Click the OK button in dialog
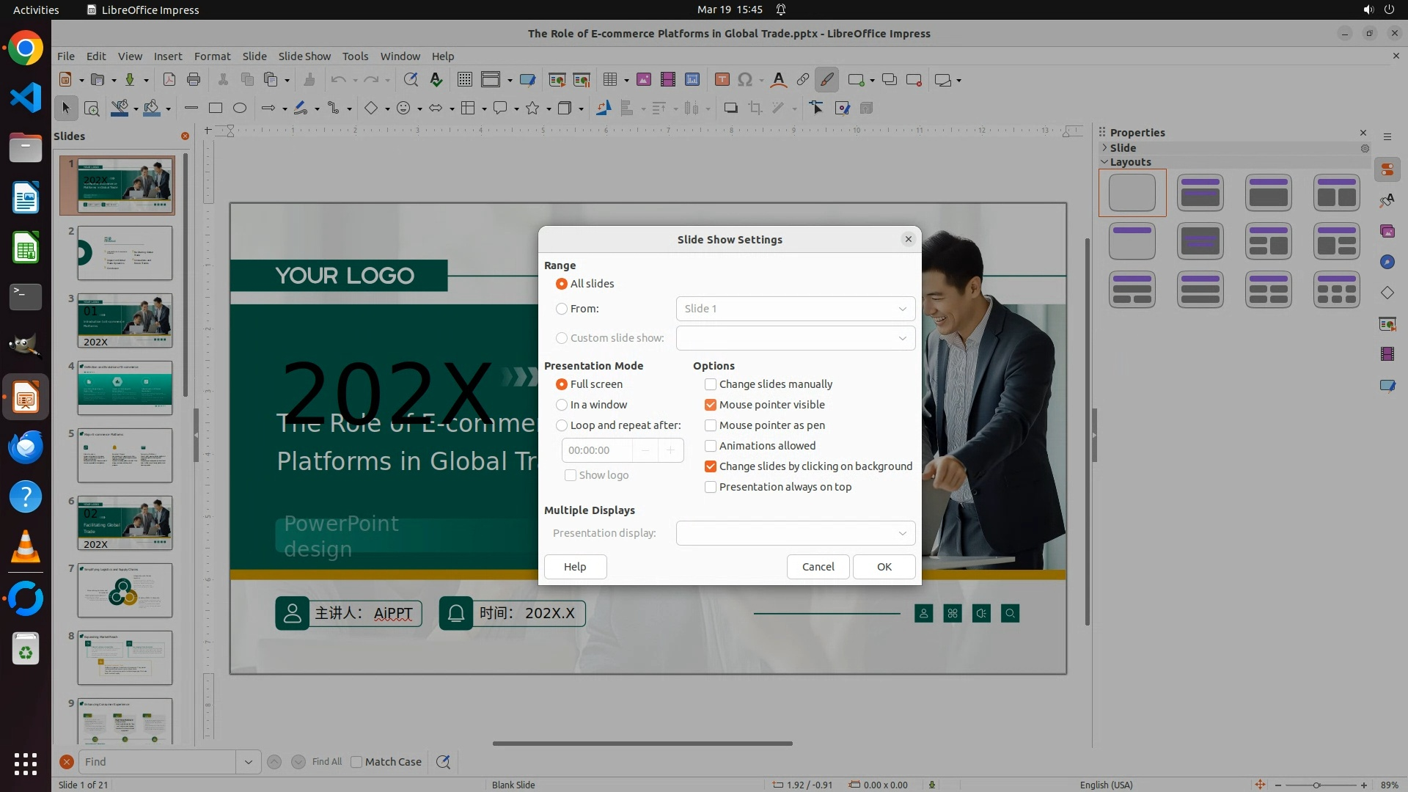 pyautogui.click(x=884, y=567)
